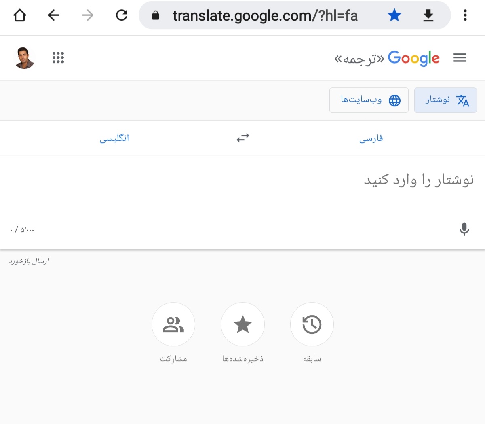Start voice input with the microphone icon

tap(464, 229)
